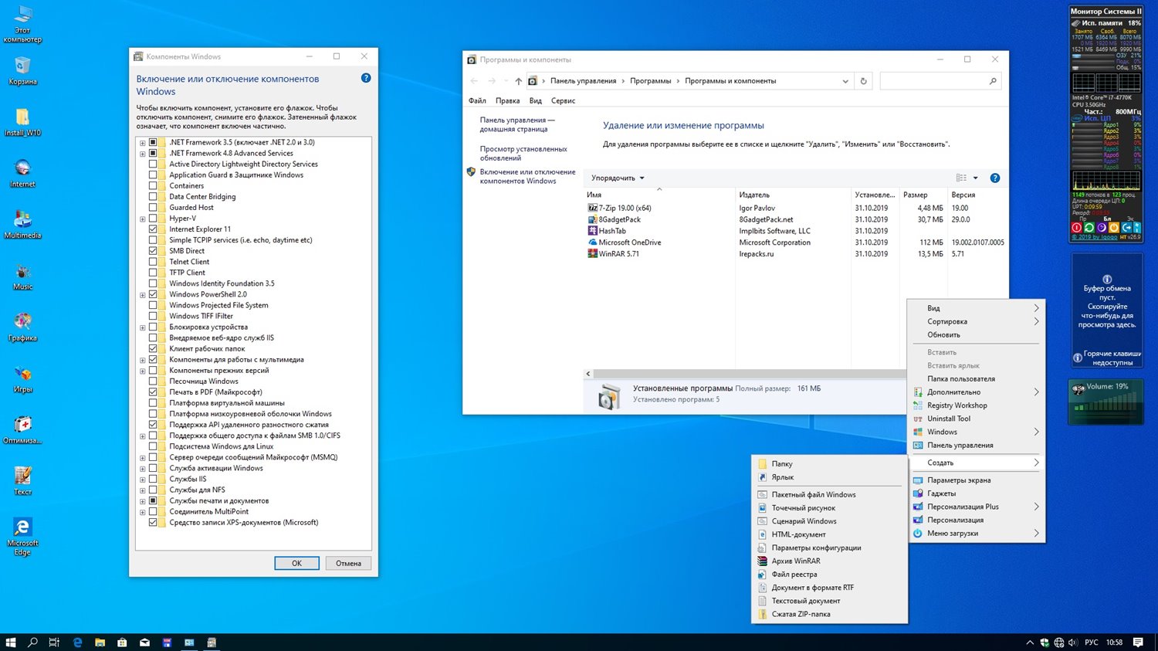1158x651 pixels.
Task: Open Упорядочить dropdown
Action: pyautogui.click(x=618, y=178)
